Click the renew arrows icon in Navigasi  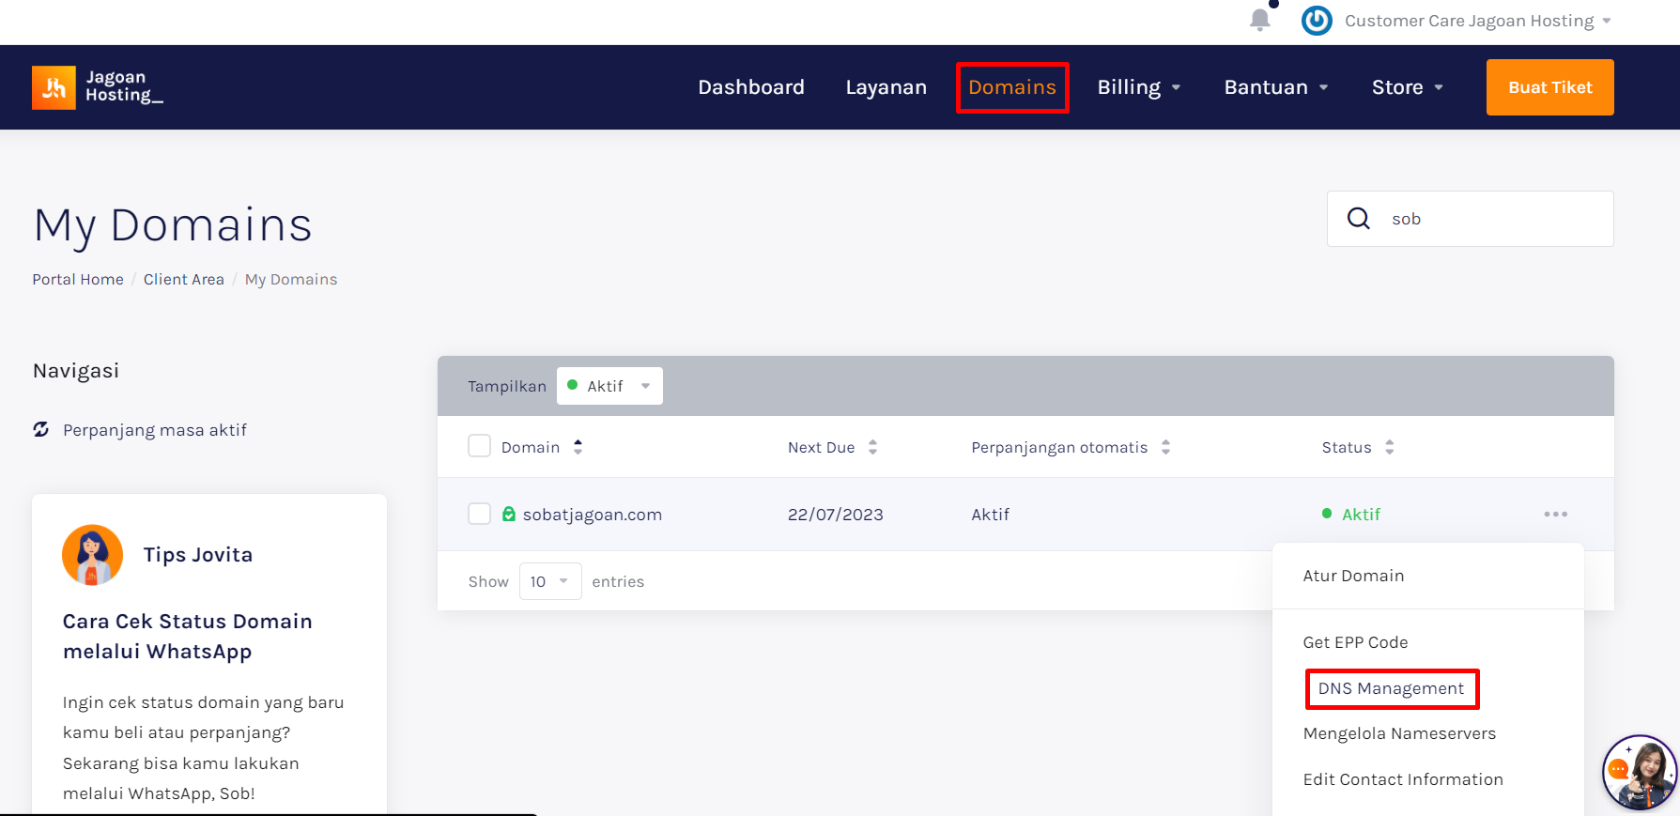(x=41, y=429)
